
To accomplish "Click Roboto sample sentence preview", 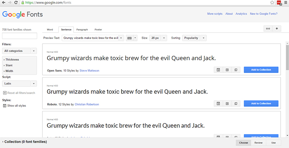I will click(128, 92).
